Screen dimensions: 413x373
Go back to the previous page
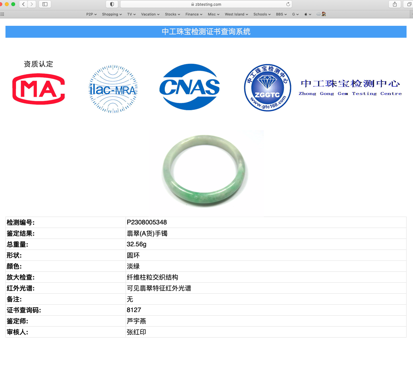pyautogui.click(x=24, y=4)
